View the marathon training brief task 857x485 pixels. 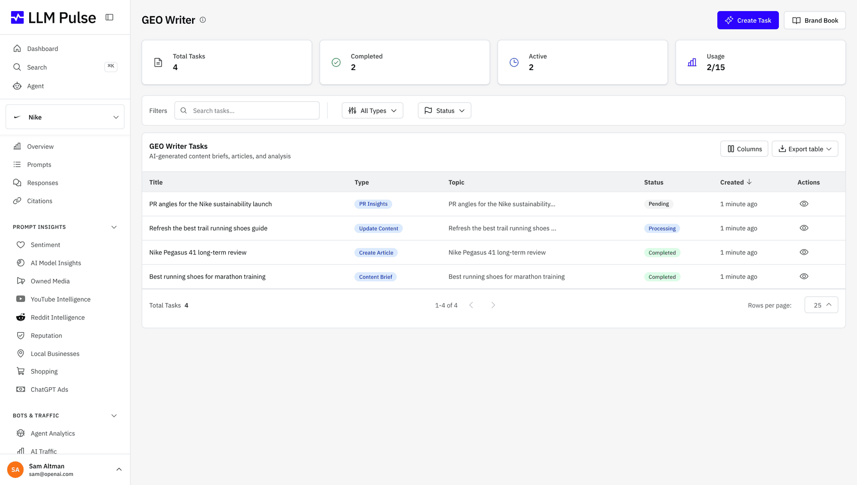coord(804,276)
